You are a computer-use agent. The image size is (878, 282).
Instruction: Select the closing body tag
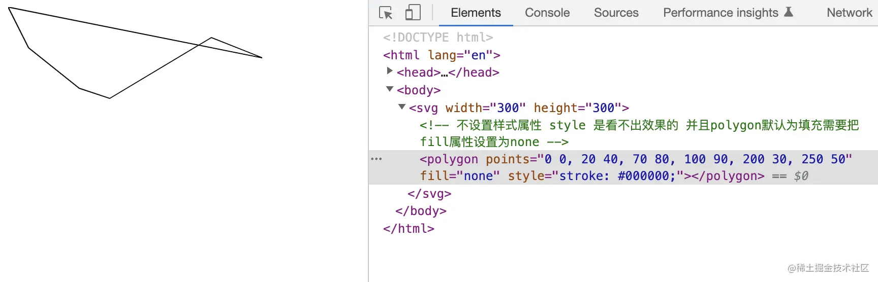click(x=421, y=211)
